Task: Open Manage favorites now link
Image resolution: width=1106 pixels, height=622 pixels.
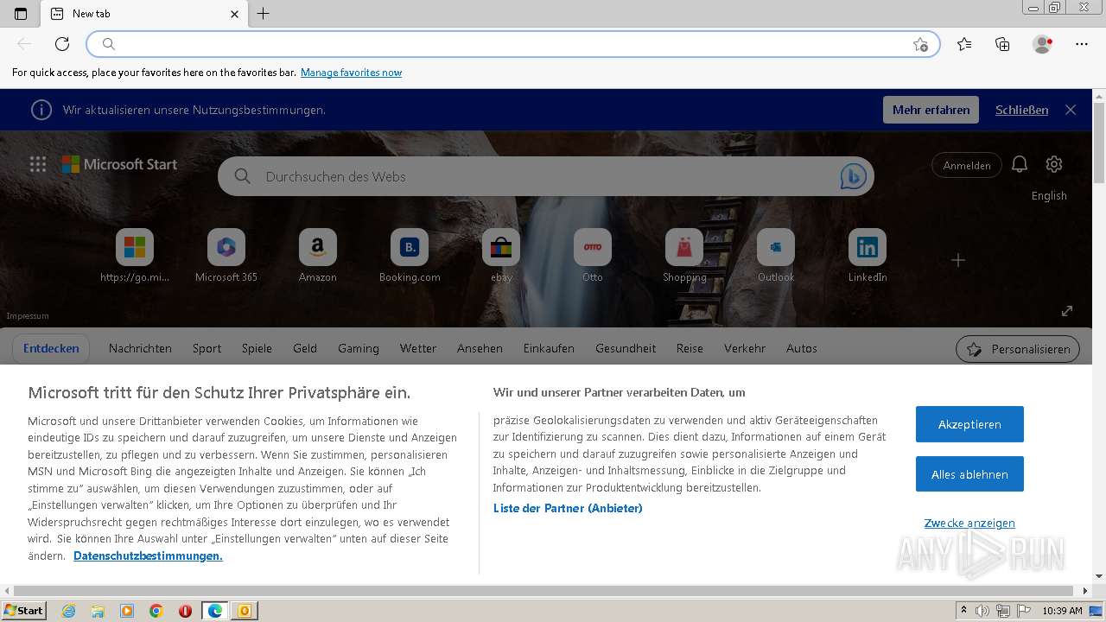Action: 351,73
